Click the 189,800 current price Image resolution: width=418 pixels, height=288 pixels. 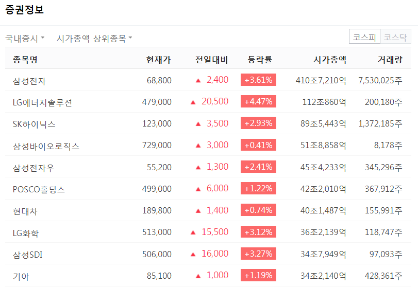(x=157, y=210)
